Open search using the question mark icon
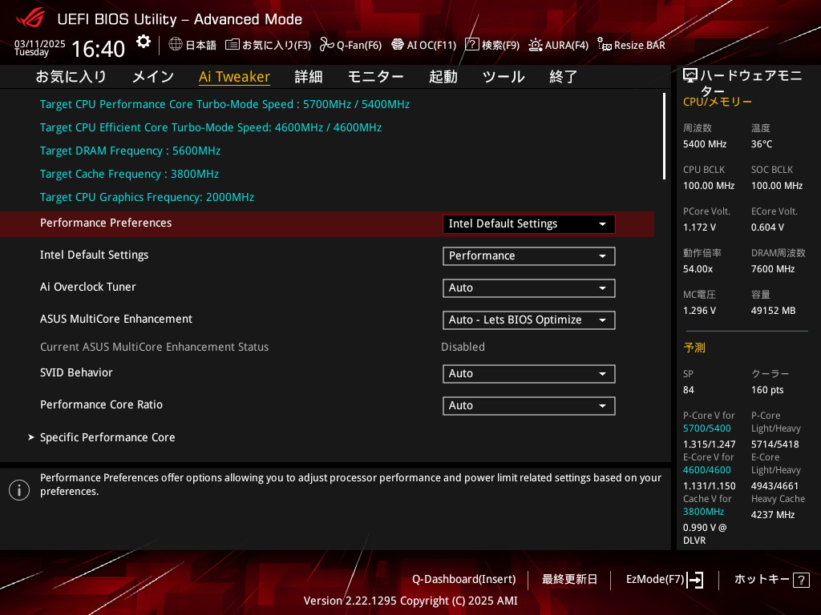821x615 pixels. pyautogui.click(x=472, y=45)
